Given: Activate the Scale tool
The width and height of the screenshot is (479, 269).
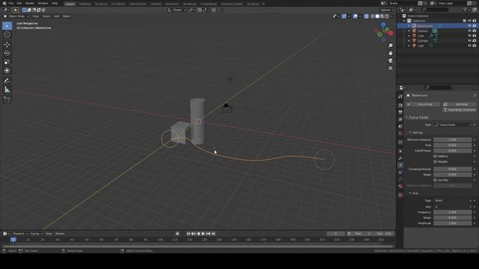Looking at the screenshot, I should click(7, 62).
